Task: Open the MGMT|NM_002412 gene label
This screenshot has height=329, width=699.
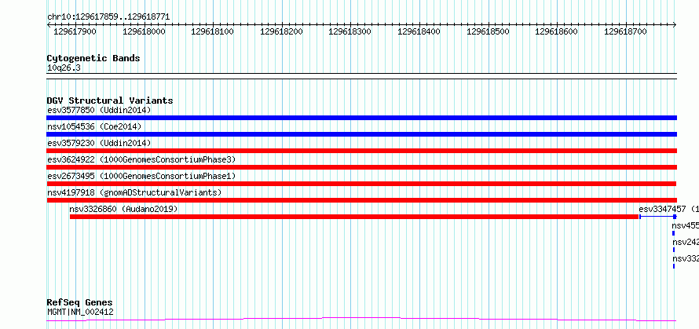Action: coord(80,312)
